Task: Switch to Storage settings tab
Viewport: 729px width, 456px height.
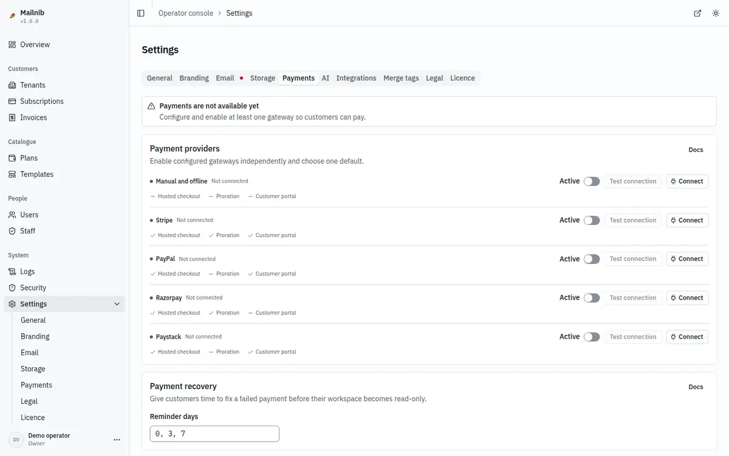Action: point(262,78)
